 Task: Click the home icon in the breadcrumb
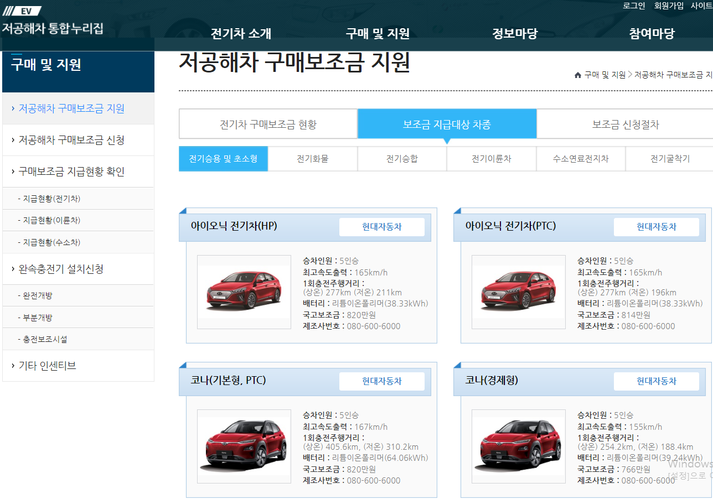578,75
